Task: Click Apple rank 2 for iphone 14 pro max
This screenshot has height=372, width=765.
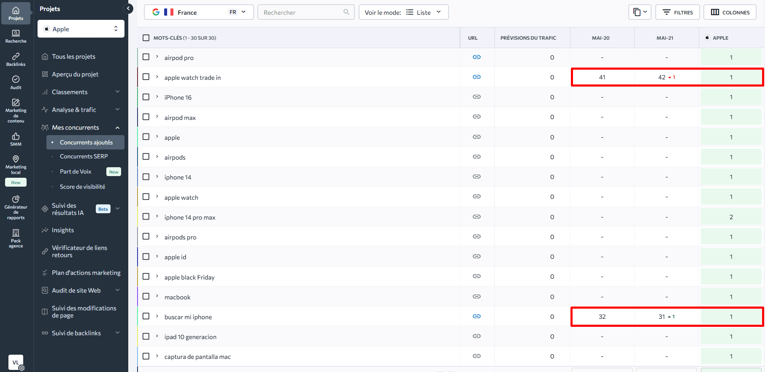Action: [731, 217]
